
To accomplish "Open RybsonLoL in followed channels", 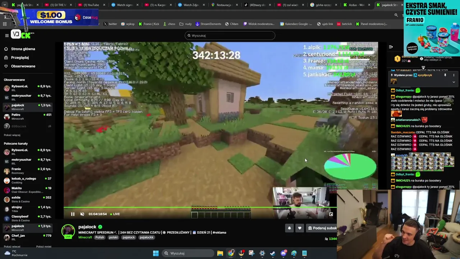I will [x=28, y=88].
